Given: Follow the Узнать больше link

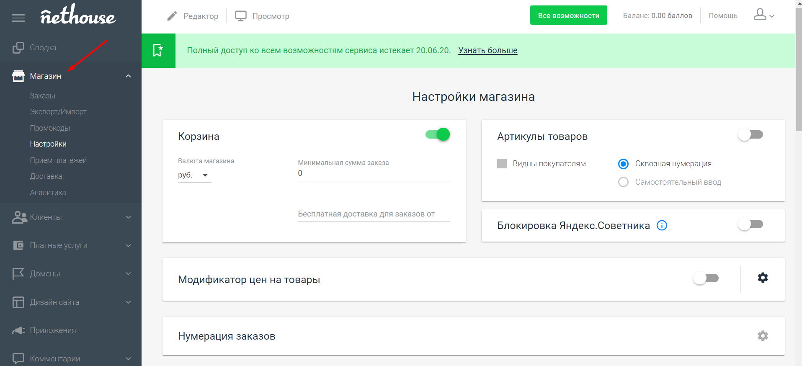Looking at the screenshot, I should pyautogui.click(x=487, y=50).
